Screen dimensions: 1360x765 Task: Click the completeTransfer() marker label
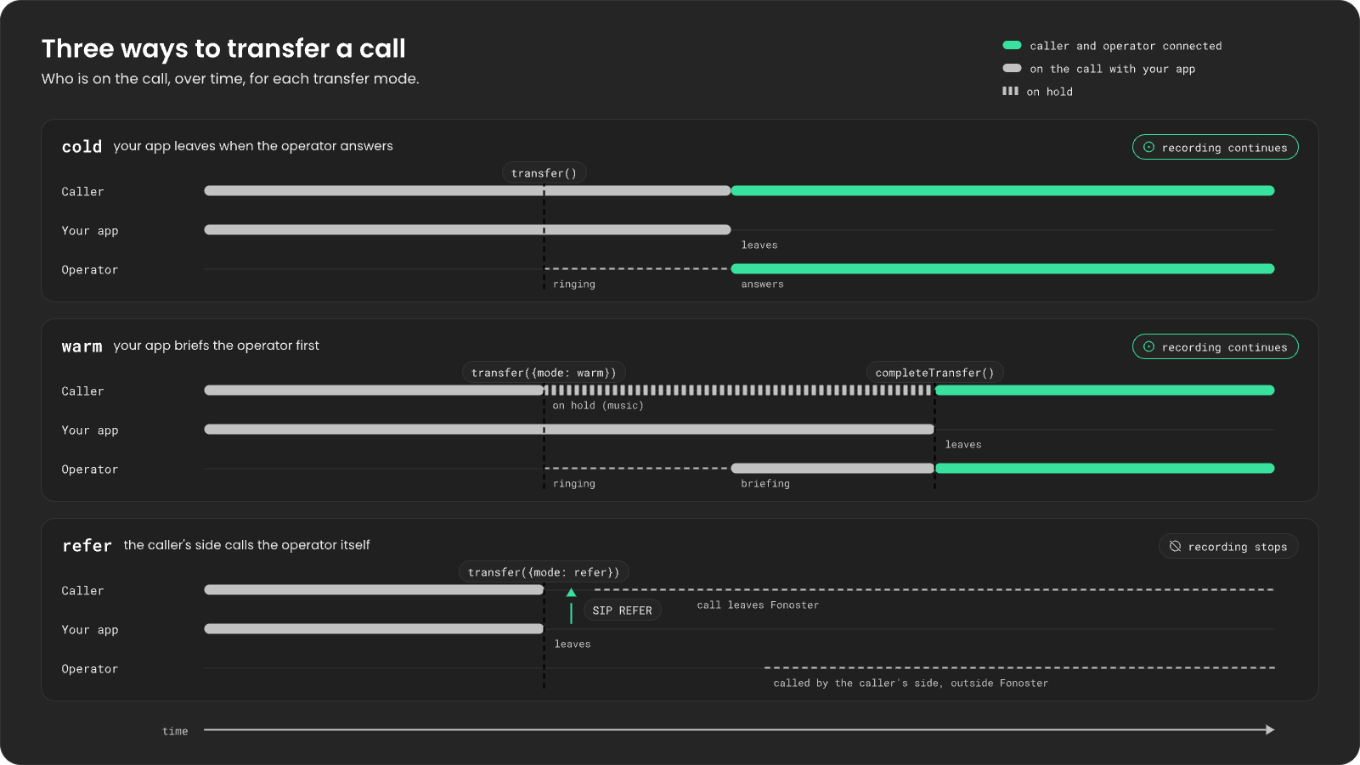tap(934, 373)
